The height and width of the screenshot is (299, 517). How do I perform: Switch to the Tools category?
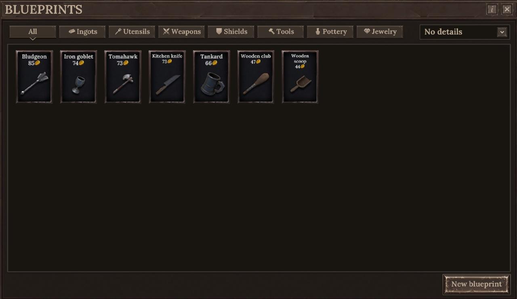click(x=281, y=32)
